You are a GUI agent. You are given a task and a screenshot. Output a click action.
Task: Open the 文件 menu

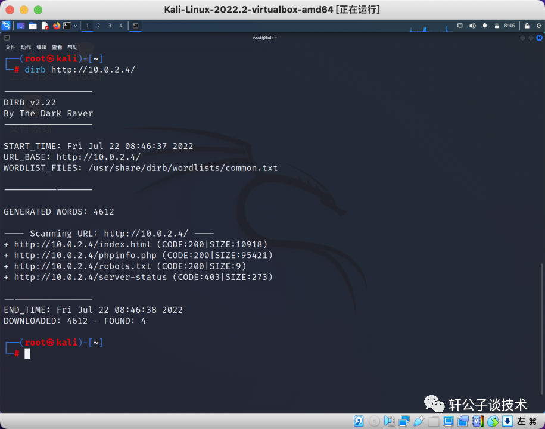(11, 47)
